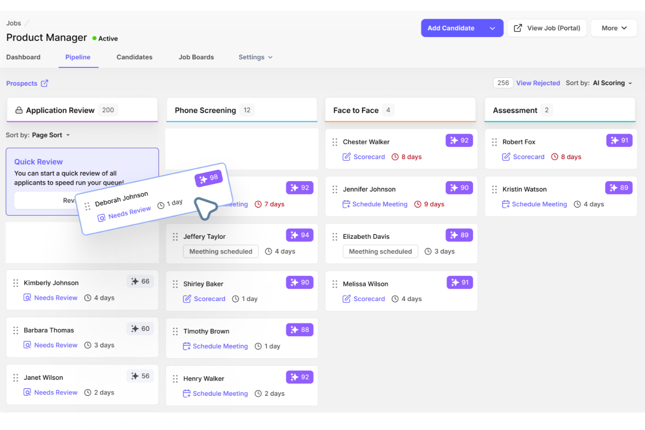645x430 pixels.
Task: Click the lock icon beside Application Review
Action: tap(19, 110)
